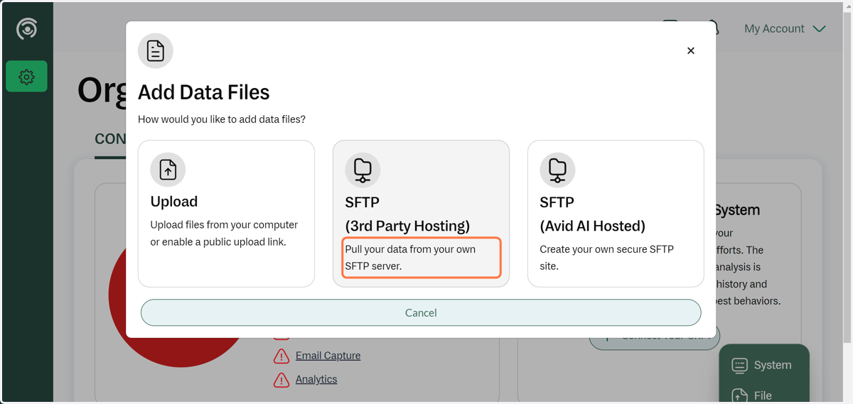Click the warning icon beside Email Capture
Image resolution: width=853 pixels, height=404 pixels.
pos(281,356)
